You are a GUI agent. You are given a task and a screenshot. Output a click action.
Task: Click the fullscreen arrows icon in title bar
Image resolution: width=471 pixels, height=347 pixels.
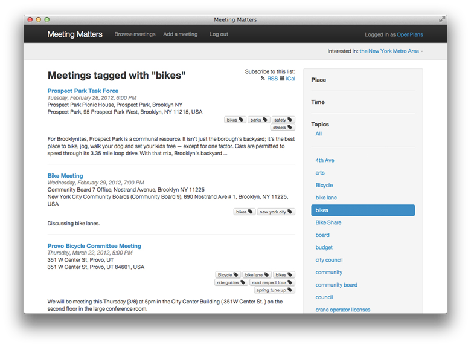[x=441, y=20]
